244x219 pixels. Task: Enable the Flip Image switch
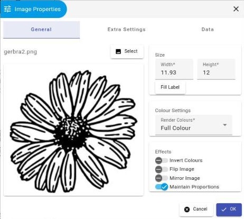(x=162, y=169)
